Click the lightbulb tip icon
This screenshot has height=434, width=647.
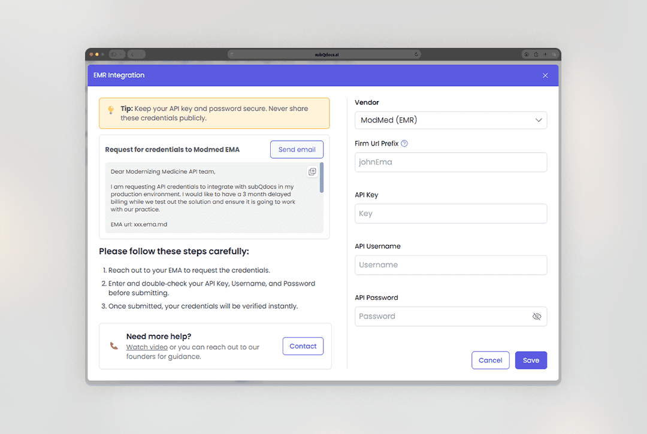(x=111, y=110)
